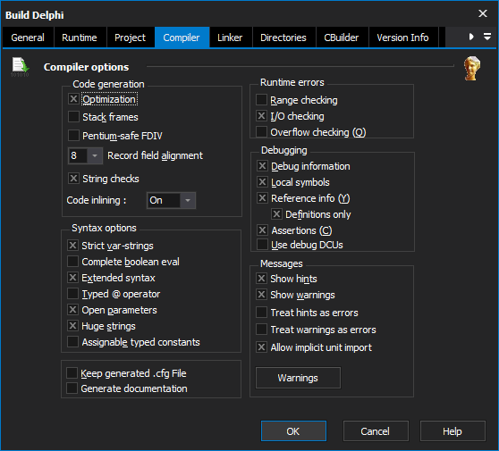
Task: Switch to the Runtime tab
Action: pos(80,38)
